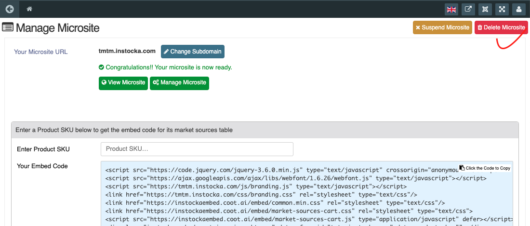Open View Microsite
The width and height of the screenshot is (530, 226).
point(123,83)
